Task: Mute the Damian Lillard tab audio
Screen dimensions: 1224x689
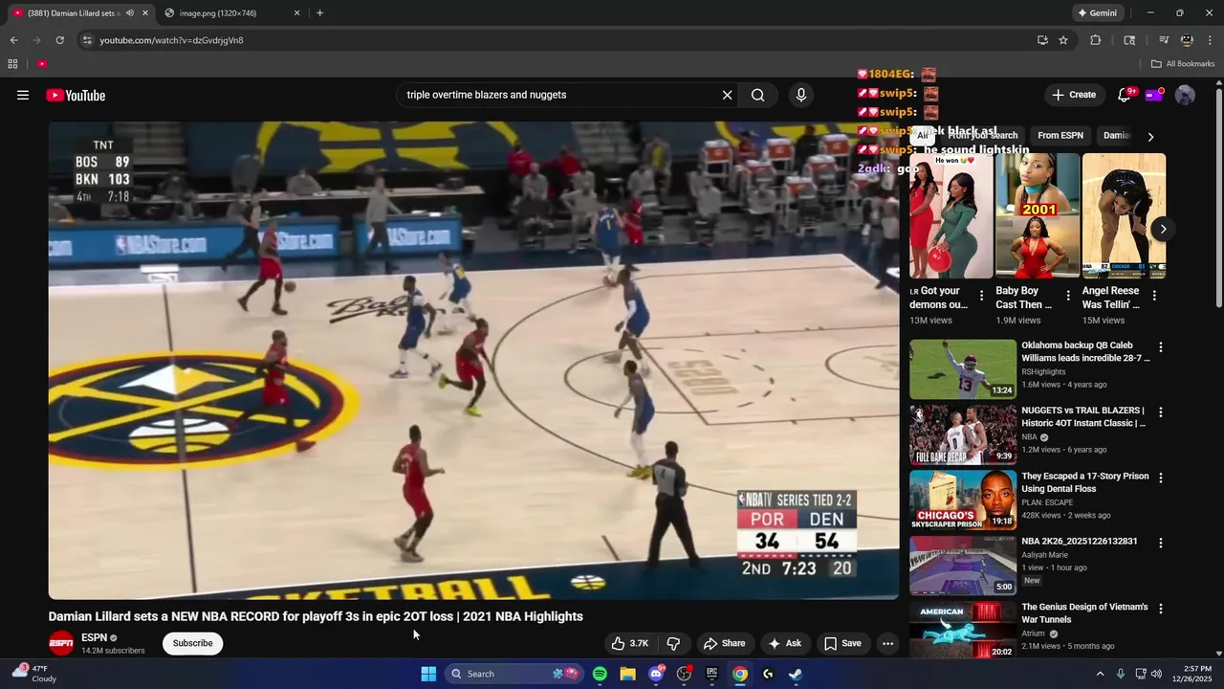Action: [x=130, y=13]
